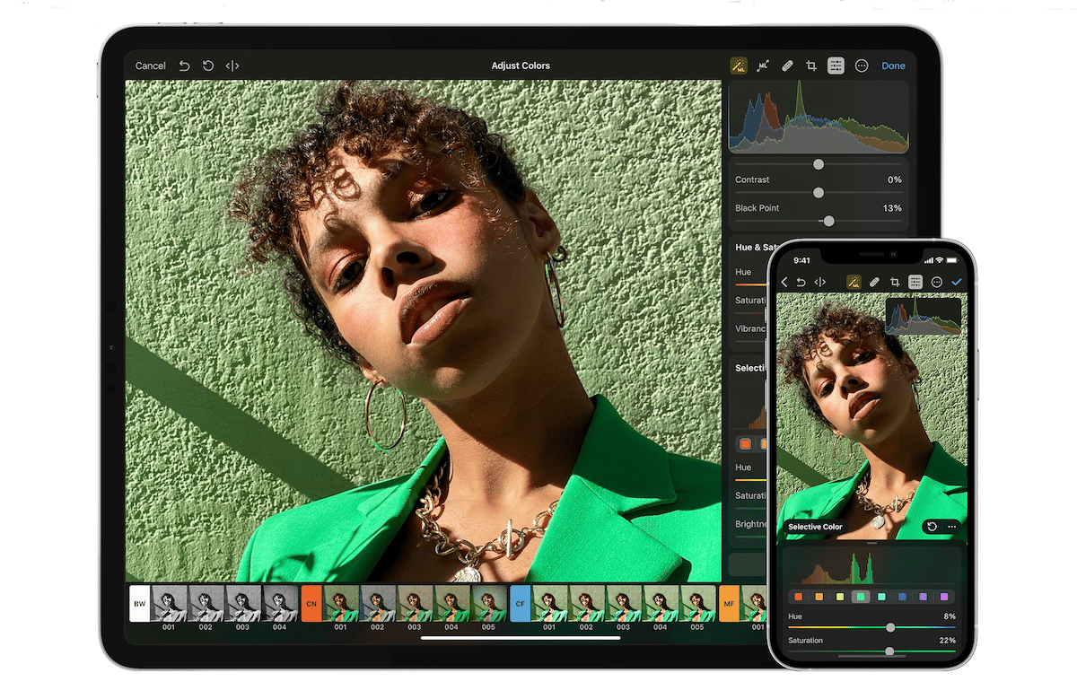Toggle the color adjustments sliders panel icon
1077x699 pixels.
(x=836, y=66)
